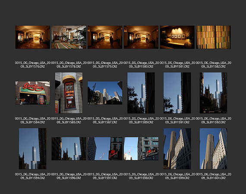Click filename label ending 5L8Y1582.CR2
Image resolution: width=246 pixels, height=194 pixels.
[213, 65]
